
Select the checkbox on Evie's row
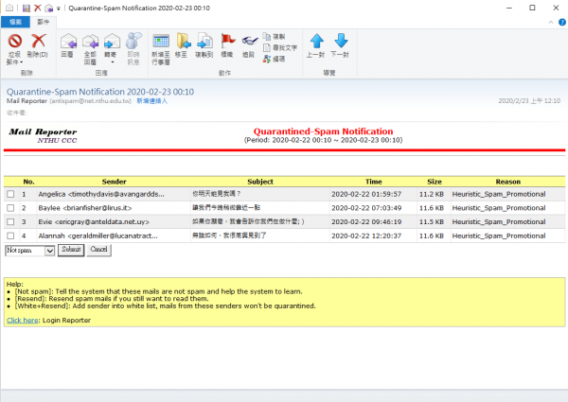point(10,221)
